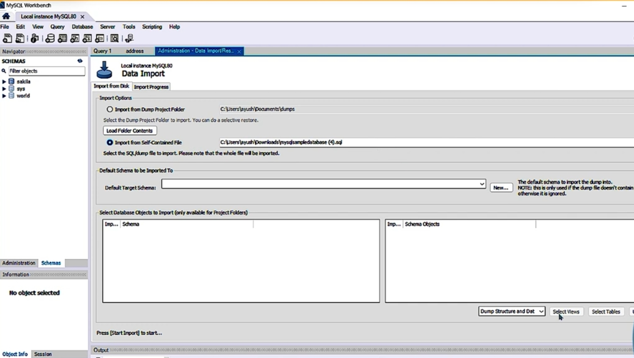Screen dimensions: 634x358
Task: Click the dump project folder path field
Action: click(x=427, y=109)
